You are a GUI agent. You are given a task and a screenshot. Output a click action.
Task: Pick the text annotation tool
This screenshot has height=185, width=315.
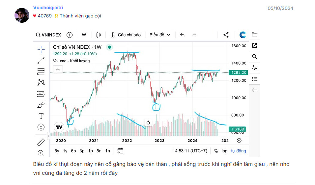(41, 116)
